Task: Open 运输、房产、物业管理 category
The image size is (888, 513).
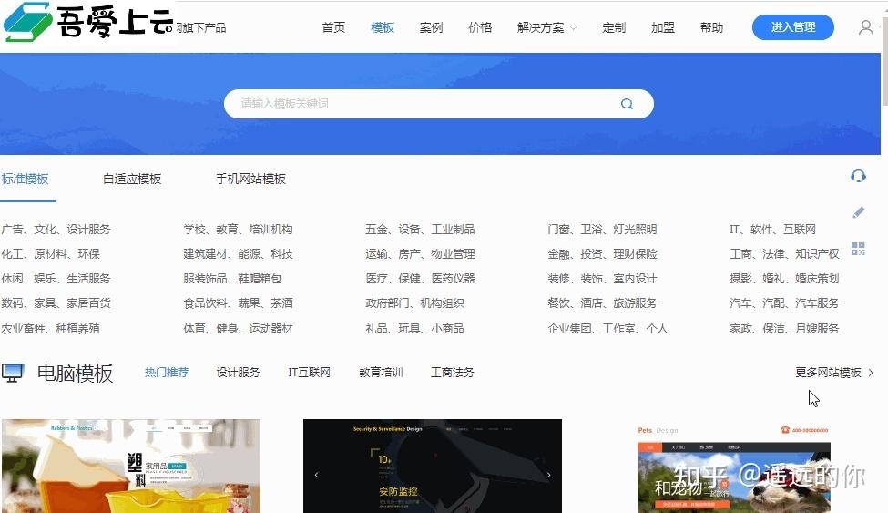Action: tap(420, 254)
